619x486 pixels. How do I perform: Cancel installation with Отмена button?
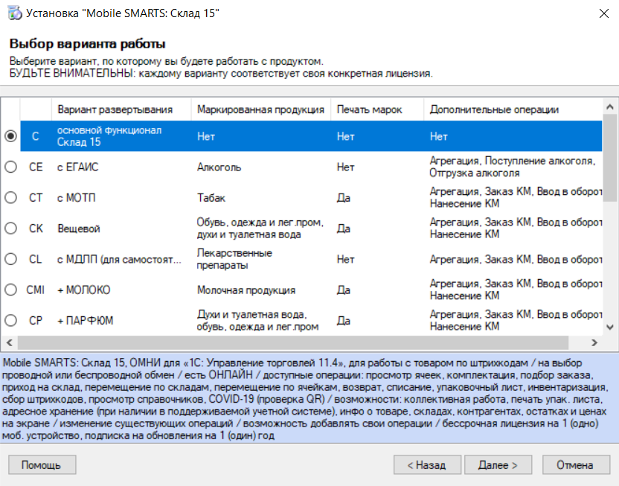pos(576,464)
